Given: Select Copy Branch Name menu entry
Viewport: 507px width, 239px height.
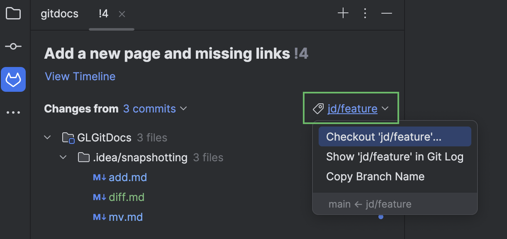Looking at the screenshot, I should point(375,177).
